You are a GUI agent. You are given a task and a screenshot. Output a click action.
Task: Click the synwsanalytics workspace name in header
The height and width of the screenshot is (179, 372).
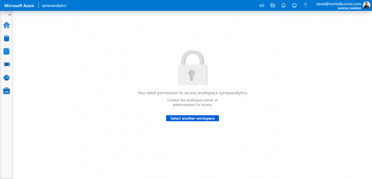[x=54, y=6]
